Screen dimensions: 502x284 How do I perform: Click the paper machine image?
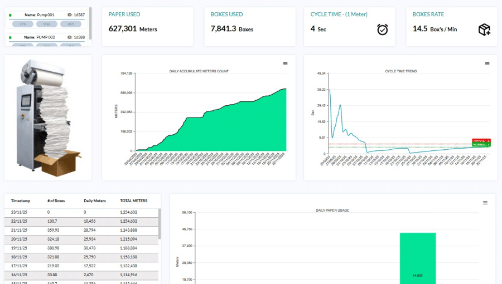click(48, 117)
